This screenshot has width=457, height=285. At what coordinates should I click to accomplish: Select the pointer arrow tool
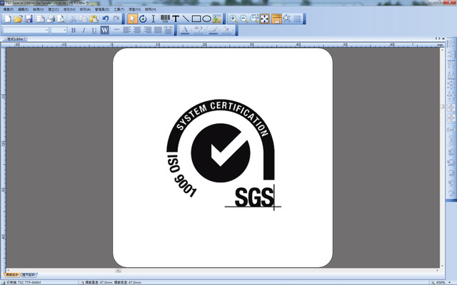click(132, 19)
